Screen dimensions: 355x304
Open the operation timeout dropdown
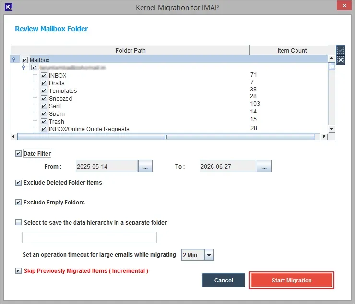pos(209,255)
